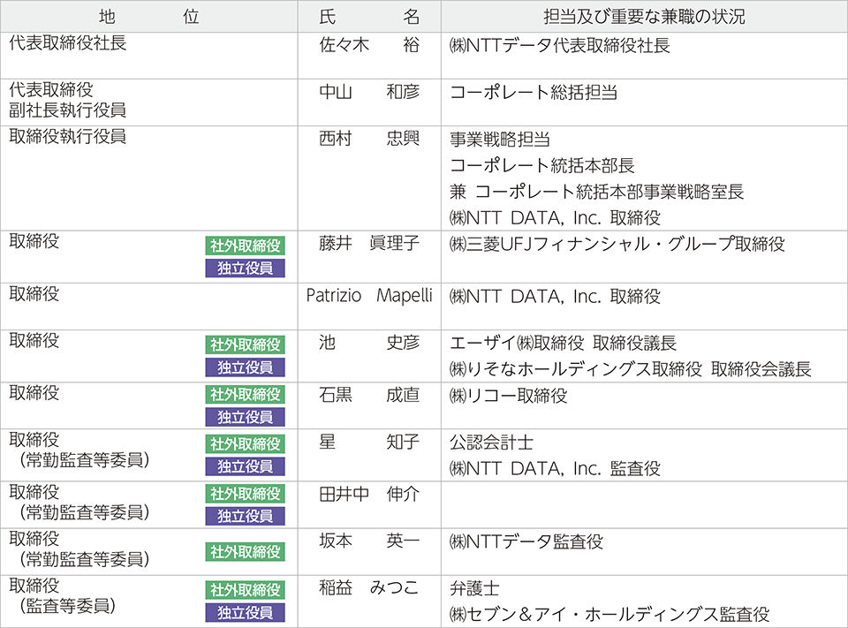
Task: Click the コーポレート統括本部長 line
Action: (x=541, y=165)
